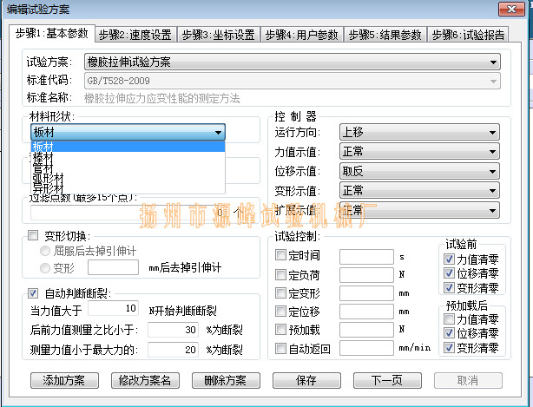This screenshot has width=533, height=407.
Task: Choose 管材 in the open dropdown list
Action: 43,167
